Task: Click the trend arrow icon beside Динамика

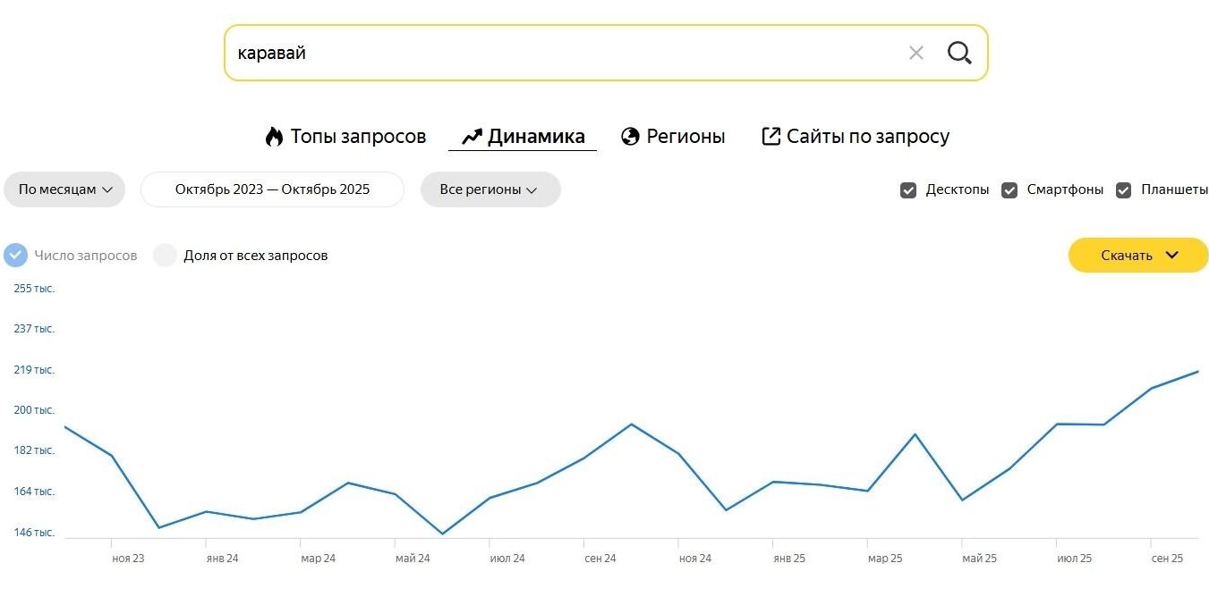Action: tap(472, 137)
